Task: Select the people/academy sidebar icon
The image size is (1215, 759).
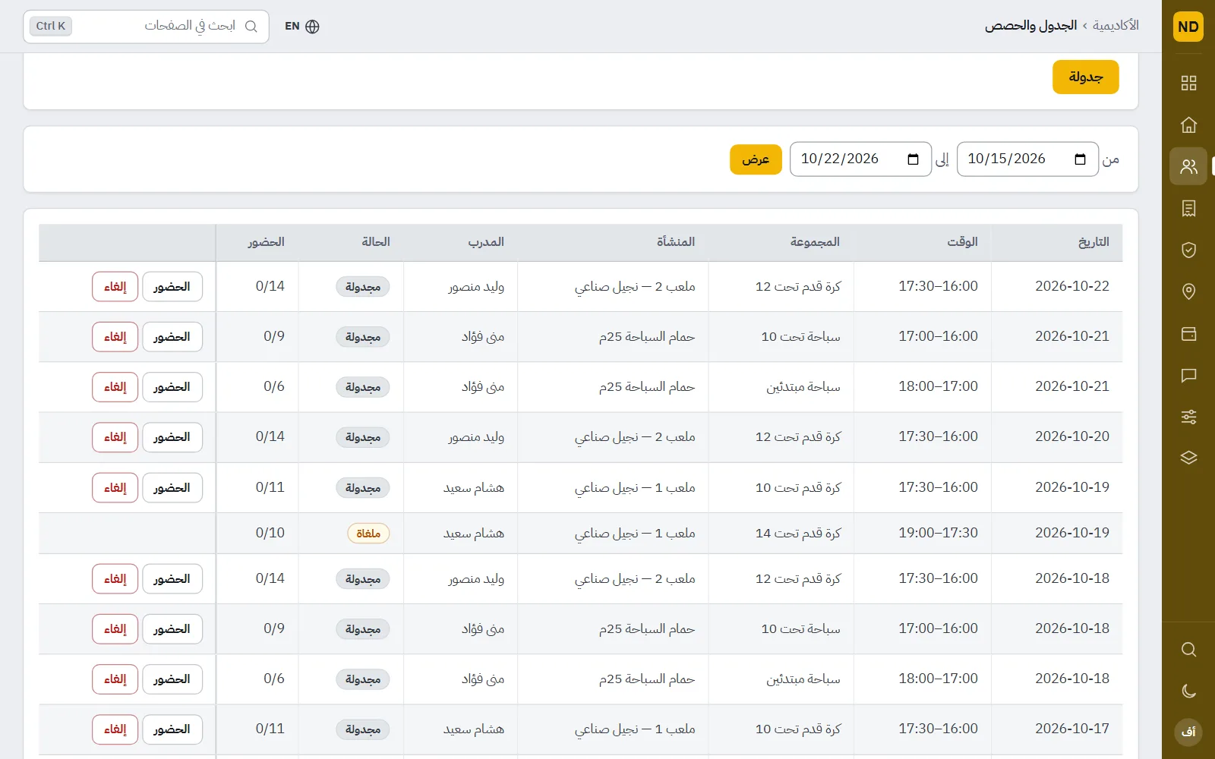Action: pyautogui.click(x=1188, y=166)
